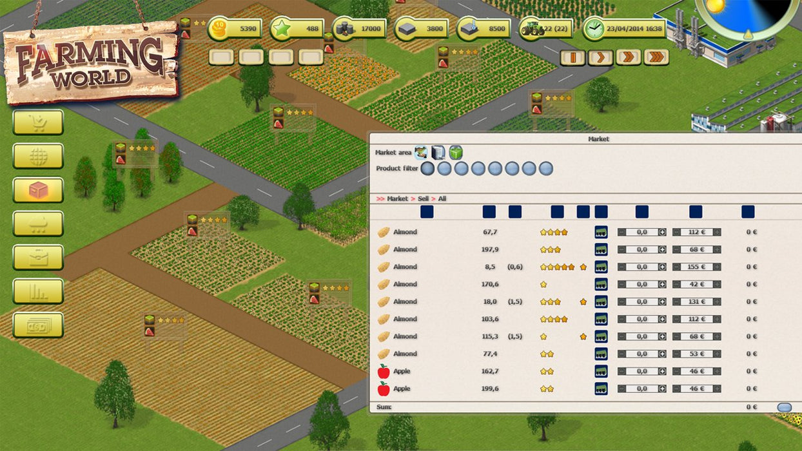
Task: Open the money/finances sidebar icon
Action: 39,325
